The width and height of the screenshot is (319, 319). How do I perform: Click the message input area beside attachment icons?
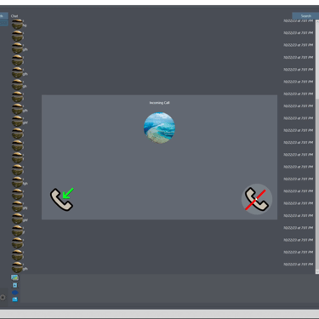coord(169,288)
